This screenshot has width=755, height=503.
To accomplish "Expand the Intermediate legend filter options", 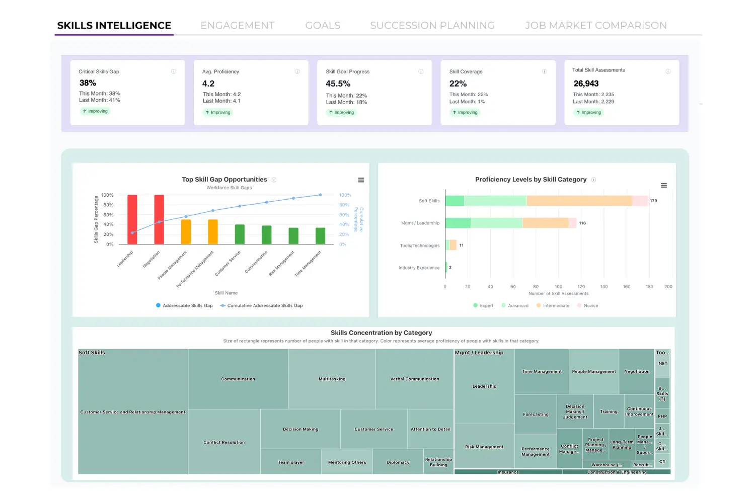I will click(x=552, y=305).
